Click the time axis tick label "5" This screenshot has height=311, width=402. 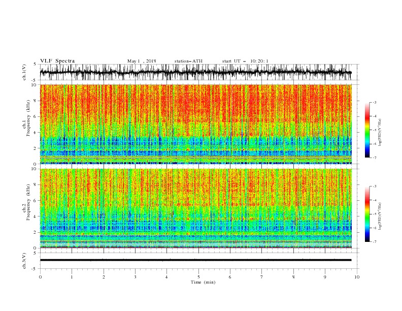198,277
